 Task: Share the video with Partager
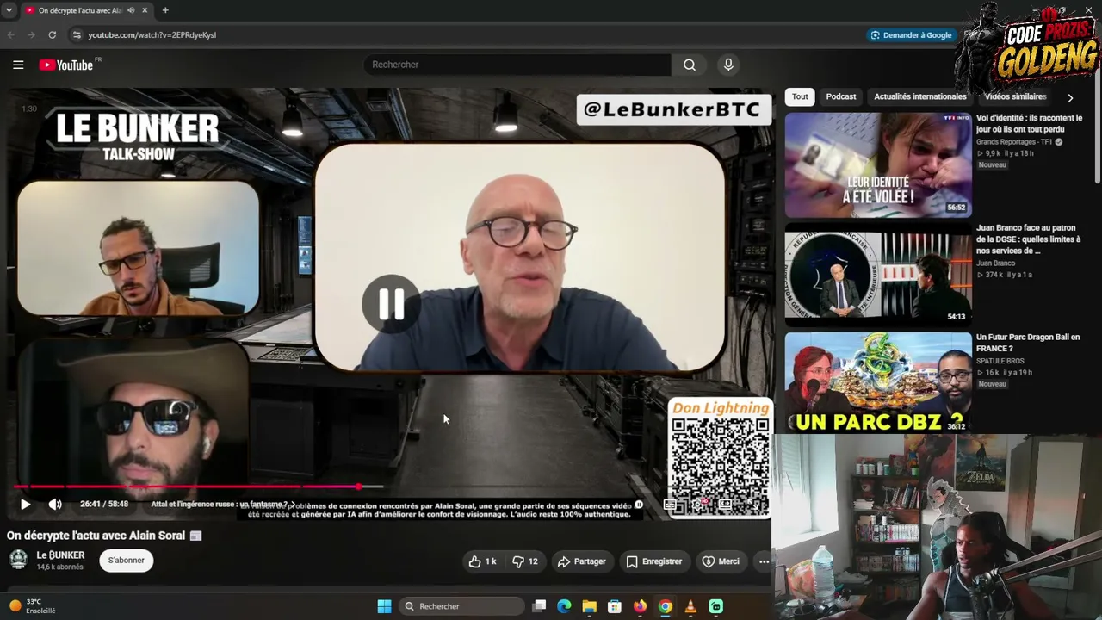coord(581,561)
